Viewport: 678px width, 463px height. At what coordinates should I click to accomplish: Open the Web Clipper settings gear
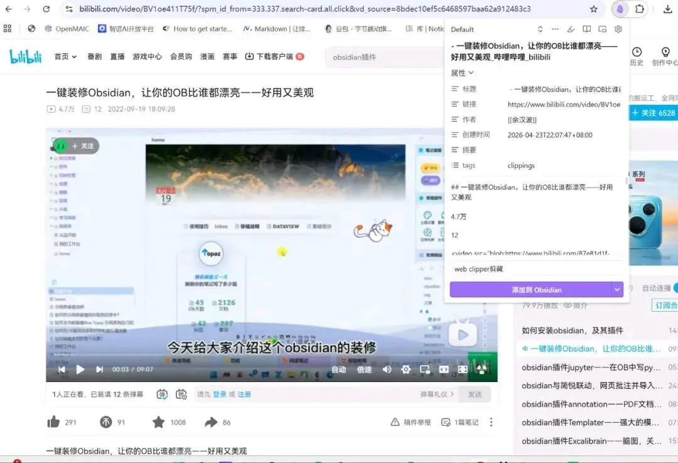point(618,29)
